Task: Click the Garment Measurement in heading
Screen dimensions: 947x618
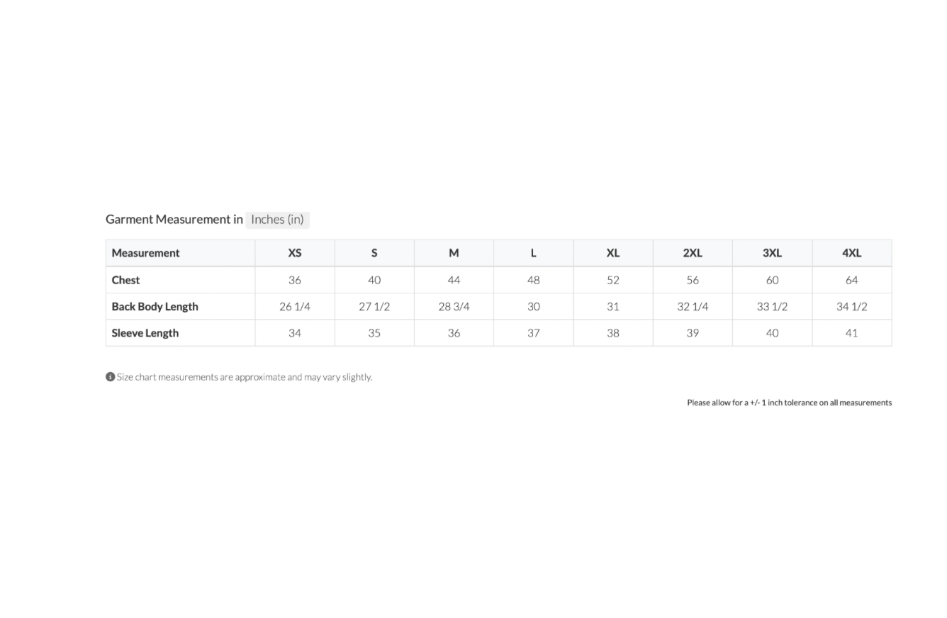Action: click(x=174, y=220)
